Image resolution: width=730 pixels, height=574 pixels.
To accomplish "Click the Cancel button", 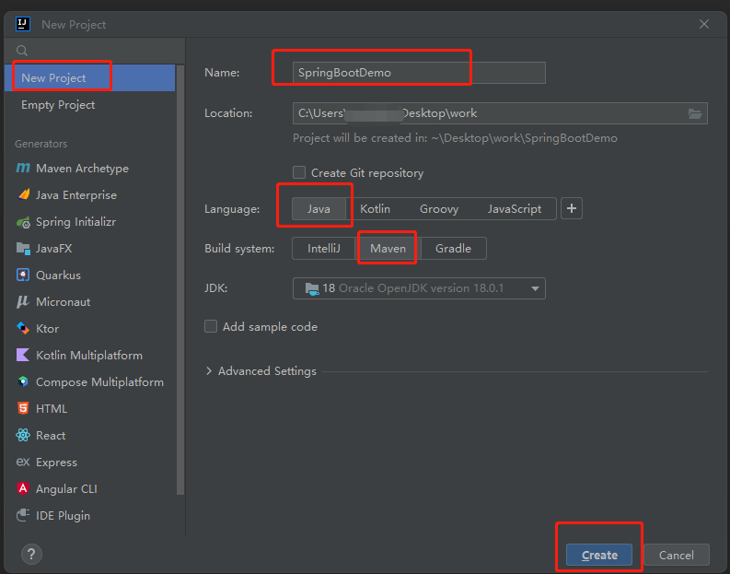I will coord(676,555).
